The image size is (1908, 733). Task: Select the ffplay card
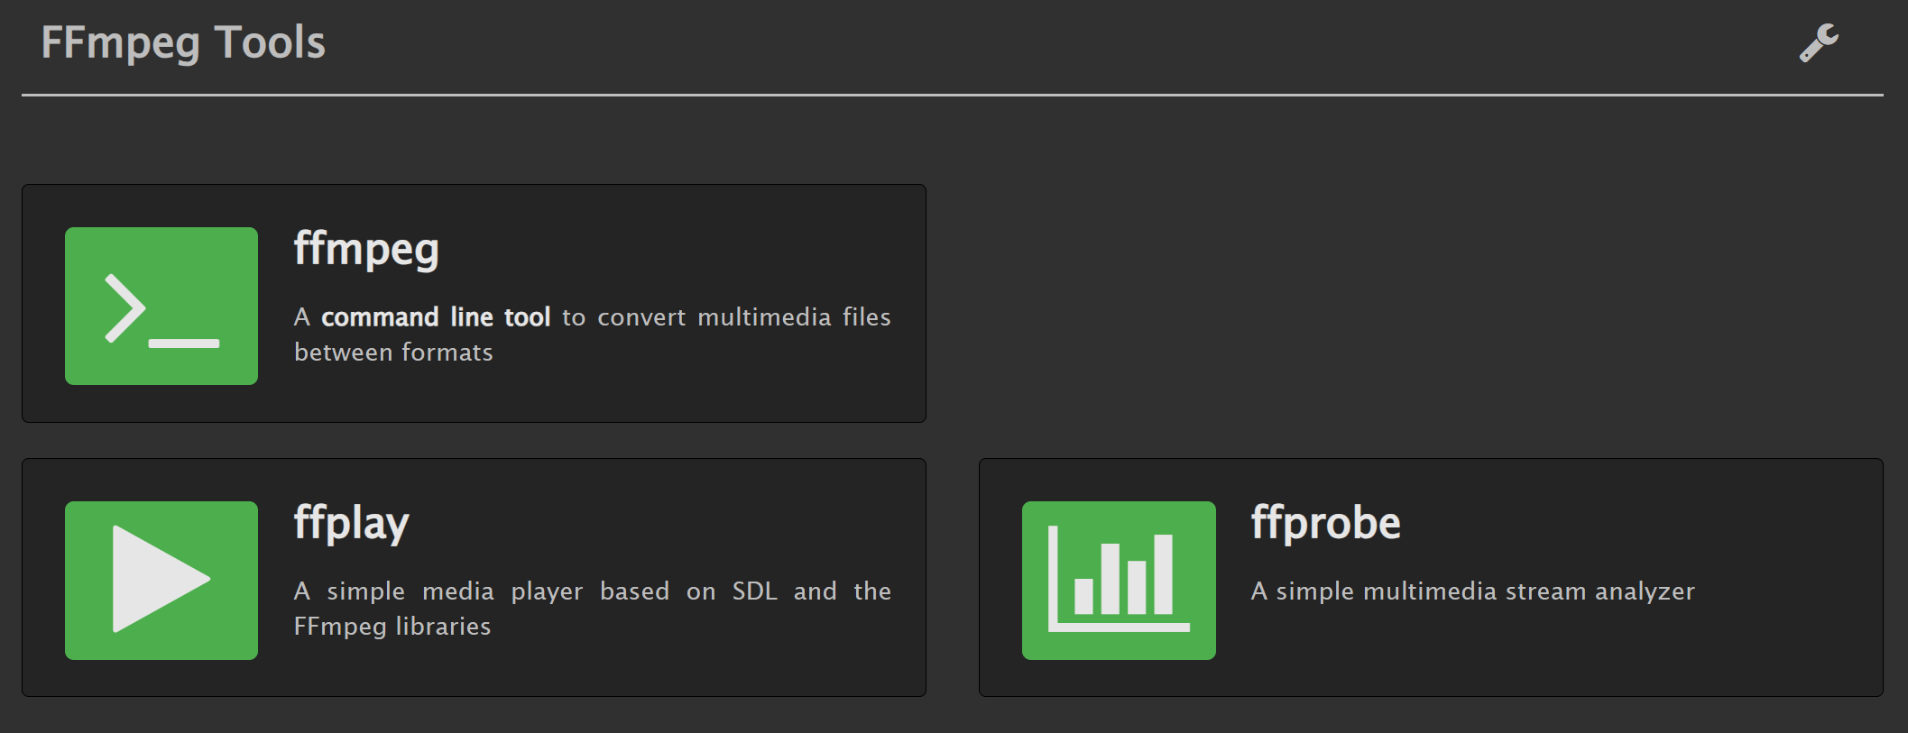474,577
